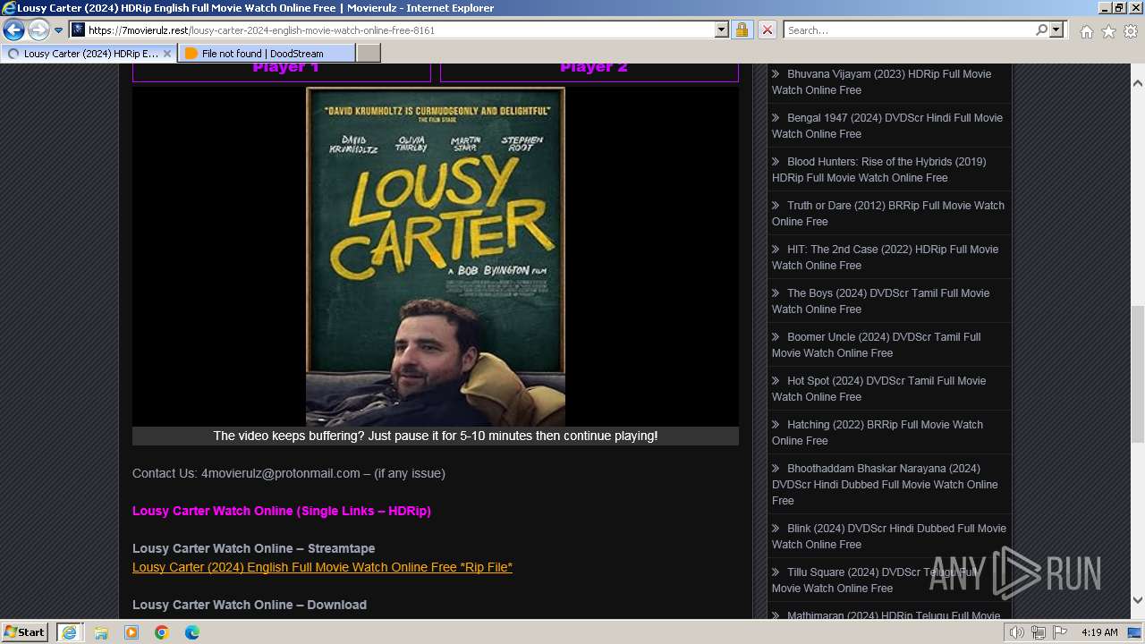Viewport: 1145px width, 644px height.
Task: Open volume speaker tray icon
Action: [1017, 632]
